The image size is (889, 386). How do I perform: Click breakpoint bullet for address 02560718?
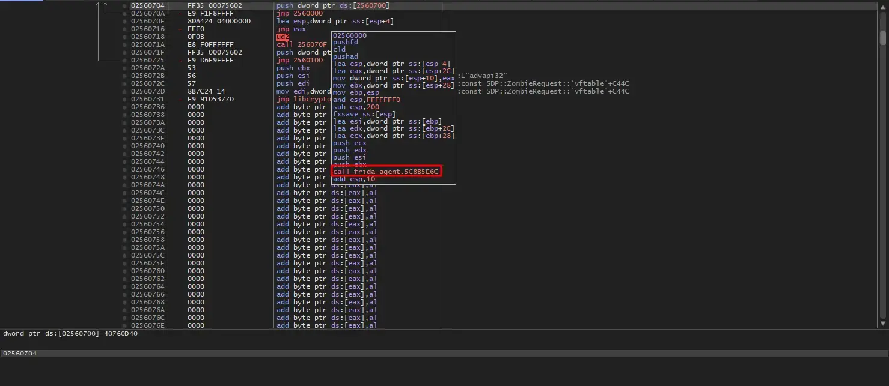(124, 37)
